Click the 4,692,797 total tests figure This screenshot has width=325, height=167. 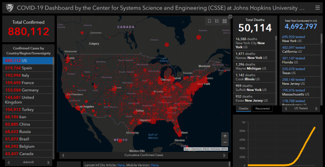click(301, 26)
